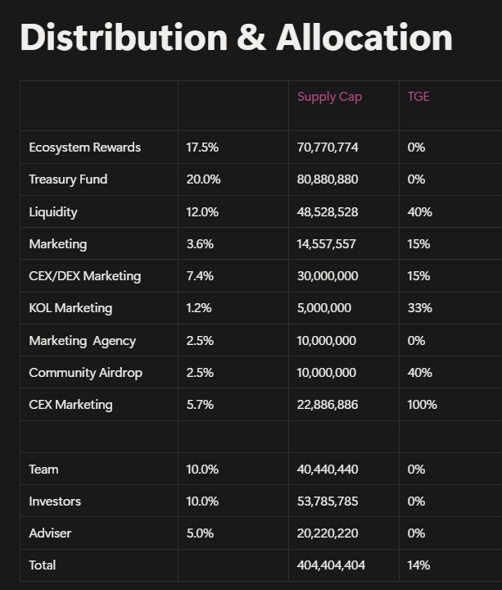Click the 17.5% percentage cell
The image size is (502, 590).
(x=202, y=147)
